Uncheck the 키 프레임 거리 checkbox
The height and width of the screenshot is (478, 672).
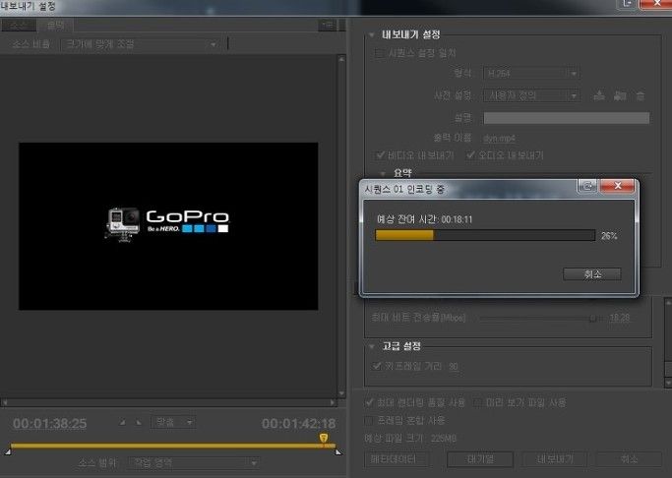coord(377,366)
